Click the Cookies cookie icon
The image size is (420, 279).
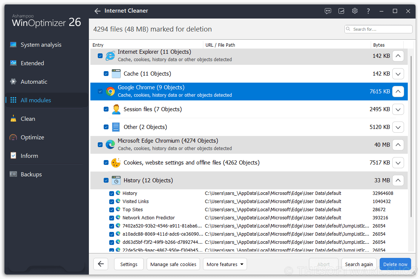click(116, 163)
